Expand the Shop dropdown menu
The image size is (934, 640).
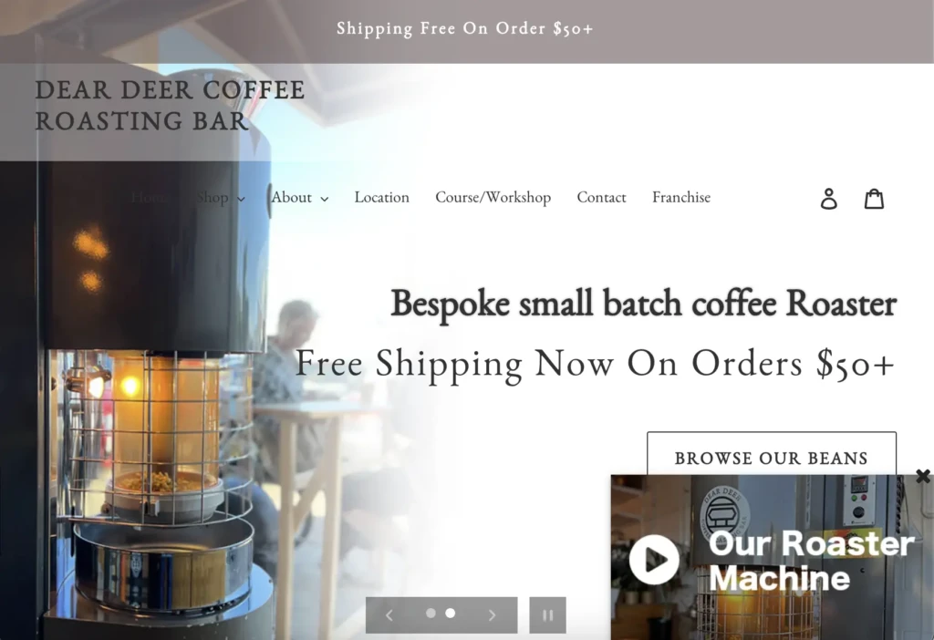click(221, 197)
